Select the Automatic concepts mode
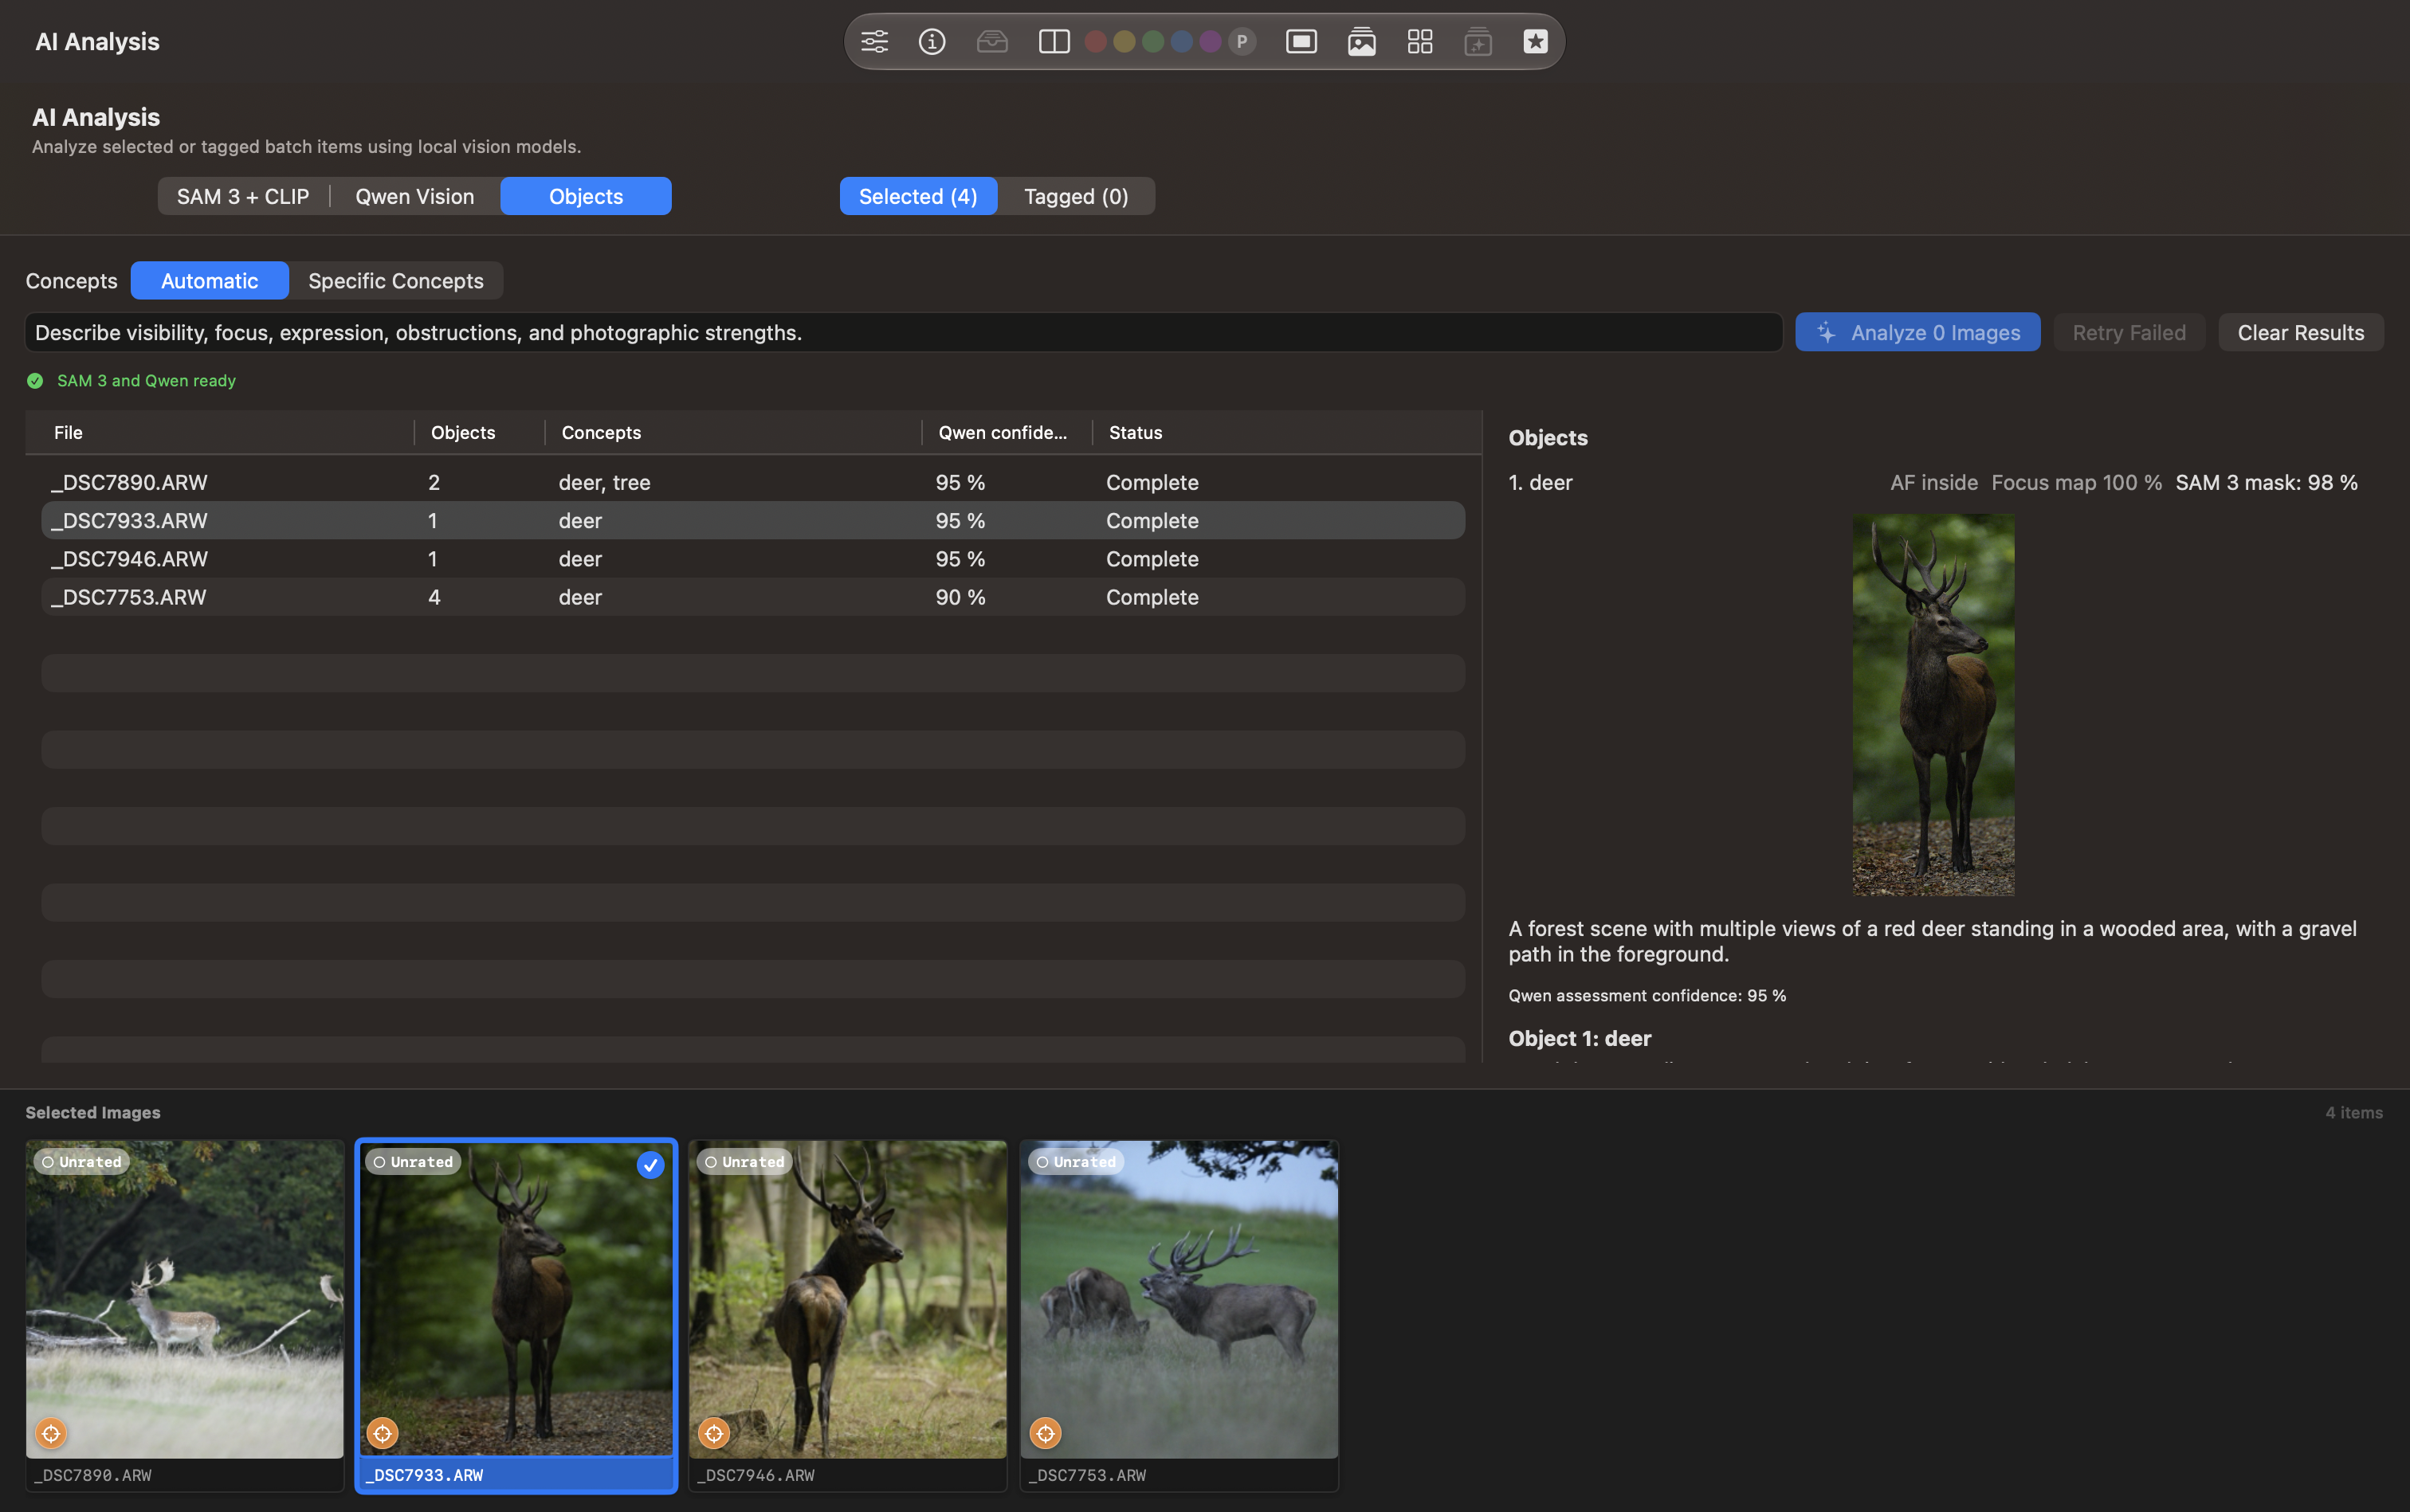This screenshot has width=2410, height=1512. (x=209, y=280)
